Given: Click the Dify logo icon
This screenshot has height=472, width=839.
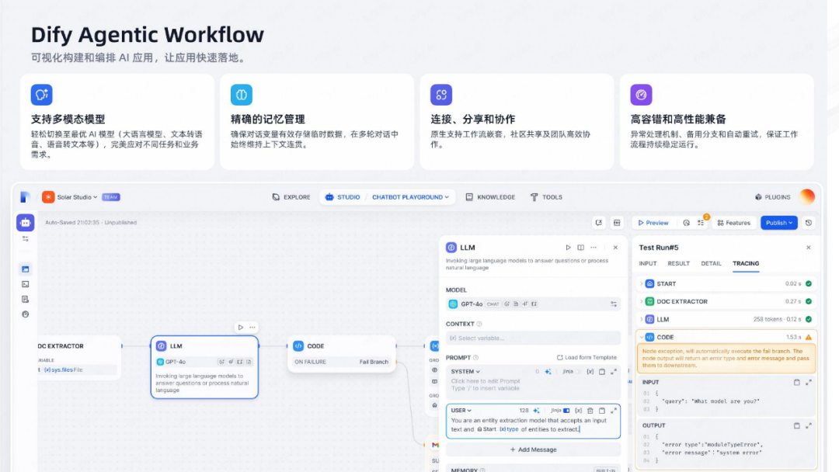Looking at the screenshot, I should pos(25,197).
